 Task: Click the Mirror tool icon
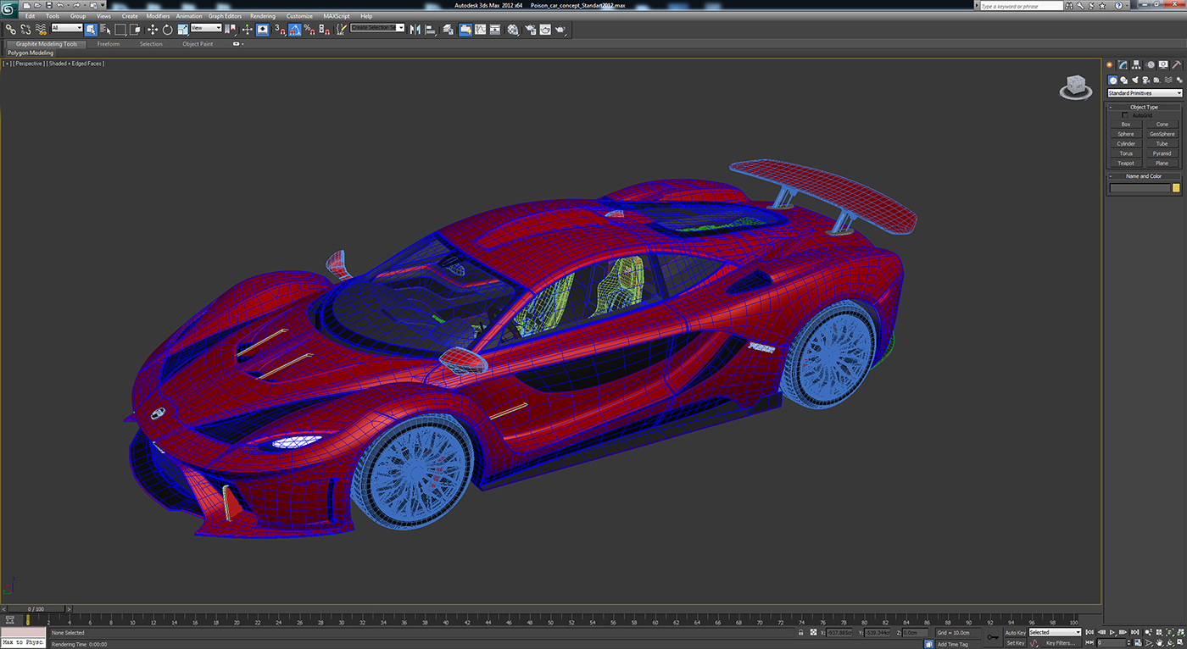tap(417, 30)
